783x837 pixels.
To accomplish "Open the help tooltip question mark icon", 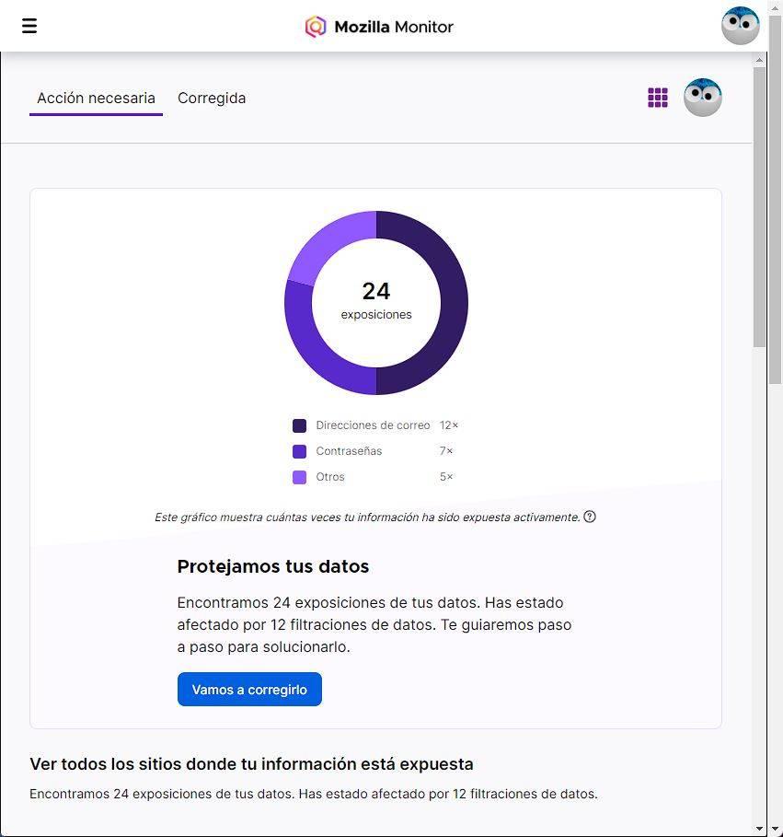I will (x=592, y=517).
